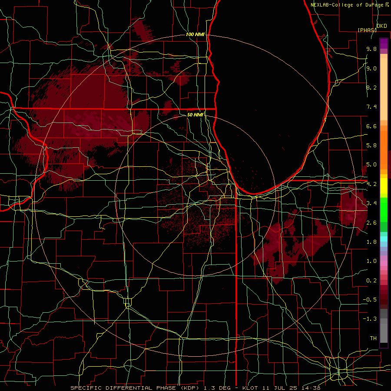Image resolution: width=391 pixels, height=391 pixels.
Task: Click the 0.2 scale value
Action: pyautogui.click(x=371, y=281)
